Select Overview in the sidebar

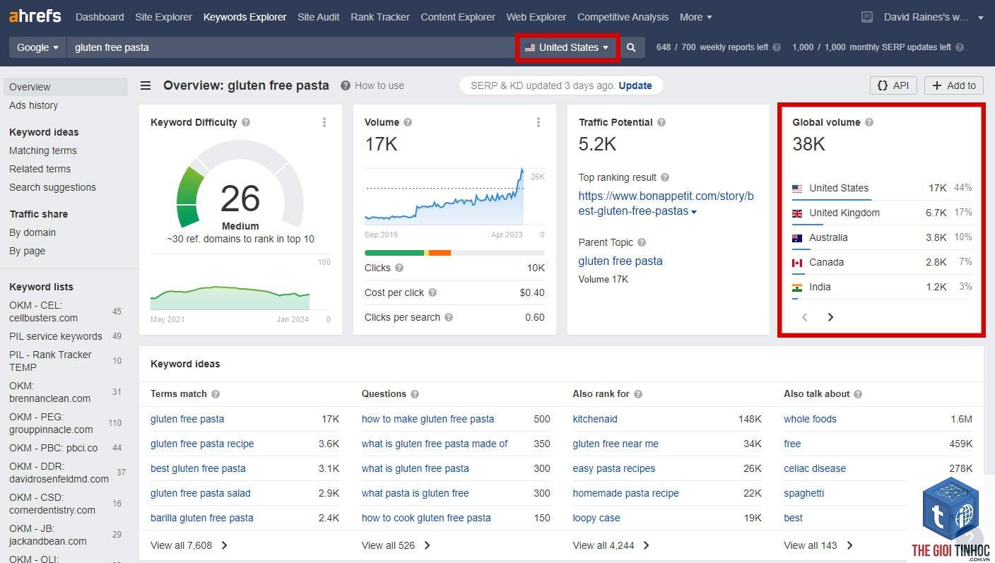click(65, 87)
